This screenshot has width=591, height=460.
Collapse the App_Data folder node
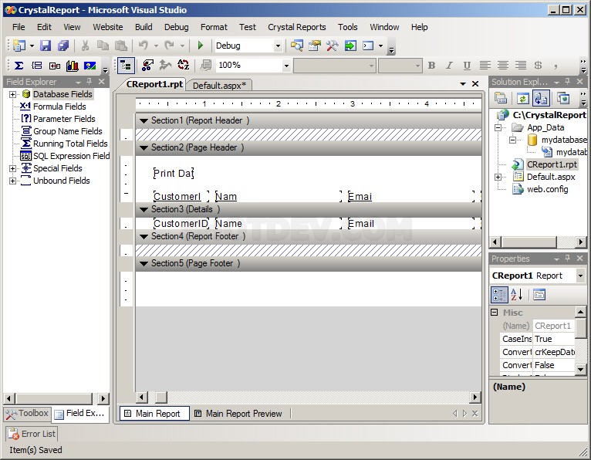coord(498,128)
